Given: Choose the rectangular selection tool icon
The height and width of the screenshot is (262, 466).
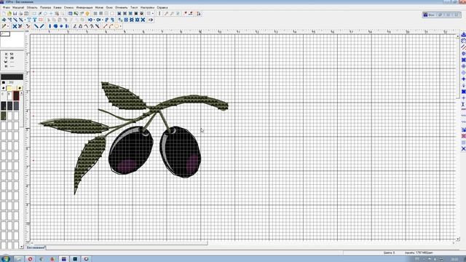Looking at the screenshot, I should (x=34, y=13).
